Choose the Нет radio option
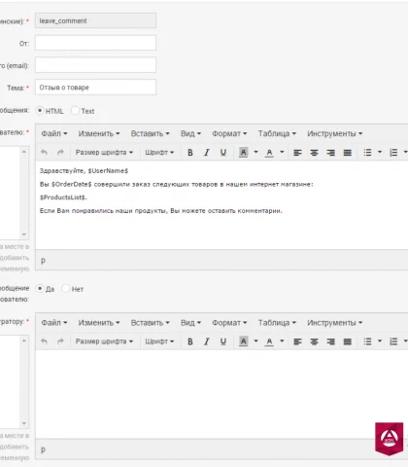Image resolution: width=408 pixels, height=467 pixels. coord(65,288)
